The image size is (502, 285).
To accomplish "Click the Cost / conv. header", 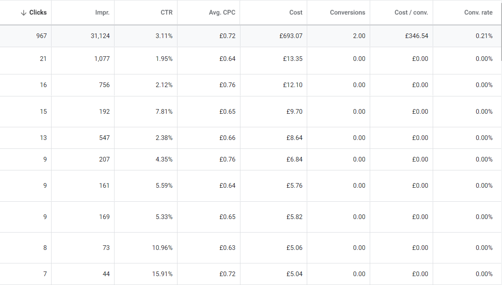I will 411,13.
